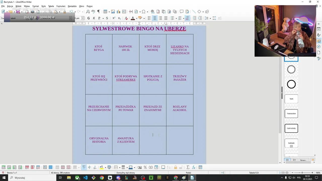Open the Narzędzia menu
Viewport: 322px width, 181px height.
pyautogui.click(x=72, y=6)
